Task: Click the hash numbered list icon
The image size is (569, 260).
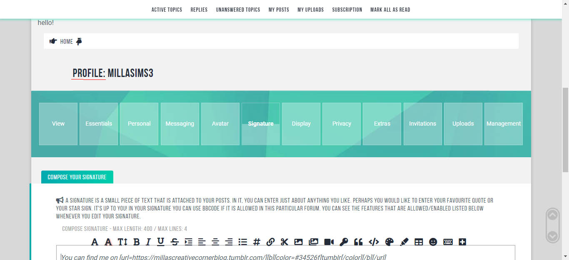Action: [257, 242]
